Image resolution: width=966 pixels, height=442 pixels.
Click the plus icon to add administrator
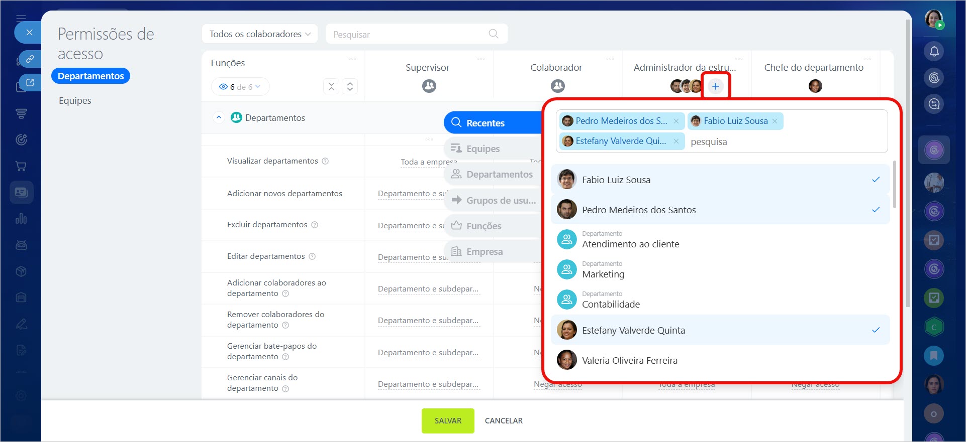tap(715, 86)
